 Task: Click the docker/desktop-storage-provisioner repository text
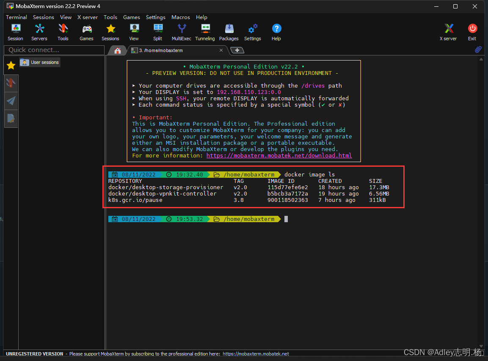click(x=166, y=187)
